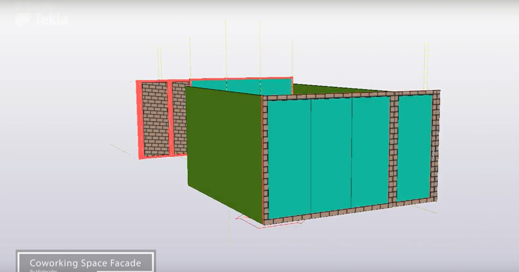Select the third teal panel on the right facade
Image resolution: width=519 pixels, height=272 pixels.
click(x=370, y=151)
